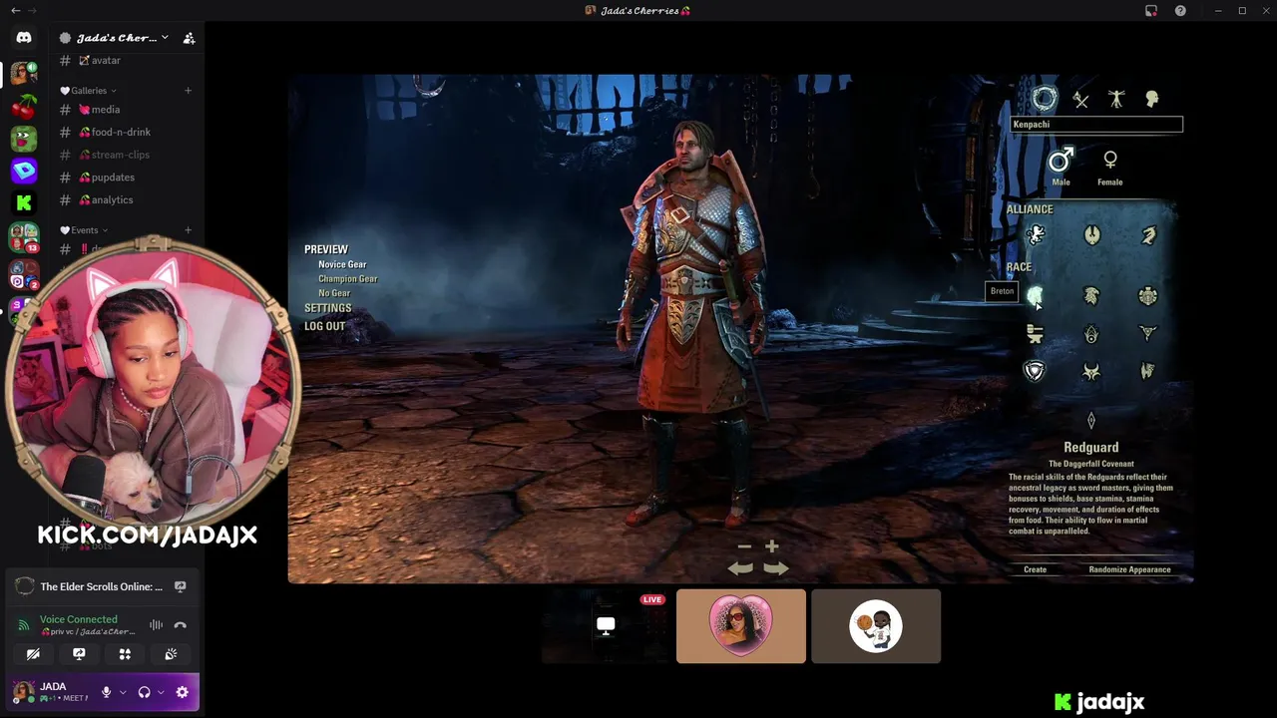1277x718 pixels.
Task: Open the cherries server icon
Action: coord(24,106)
